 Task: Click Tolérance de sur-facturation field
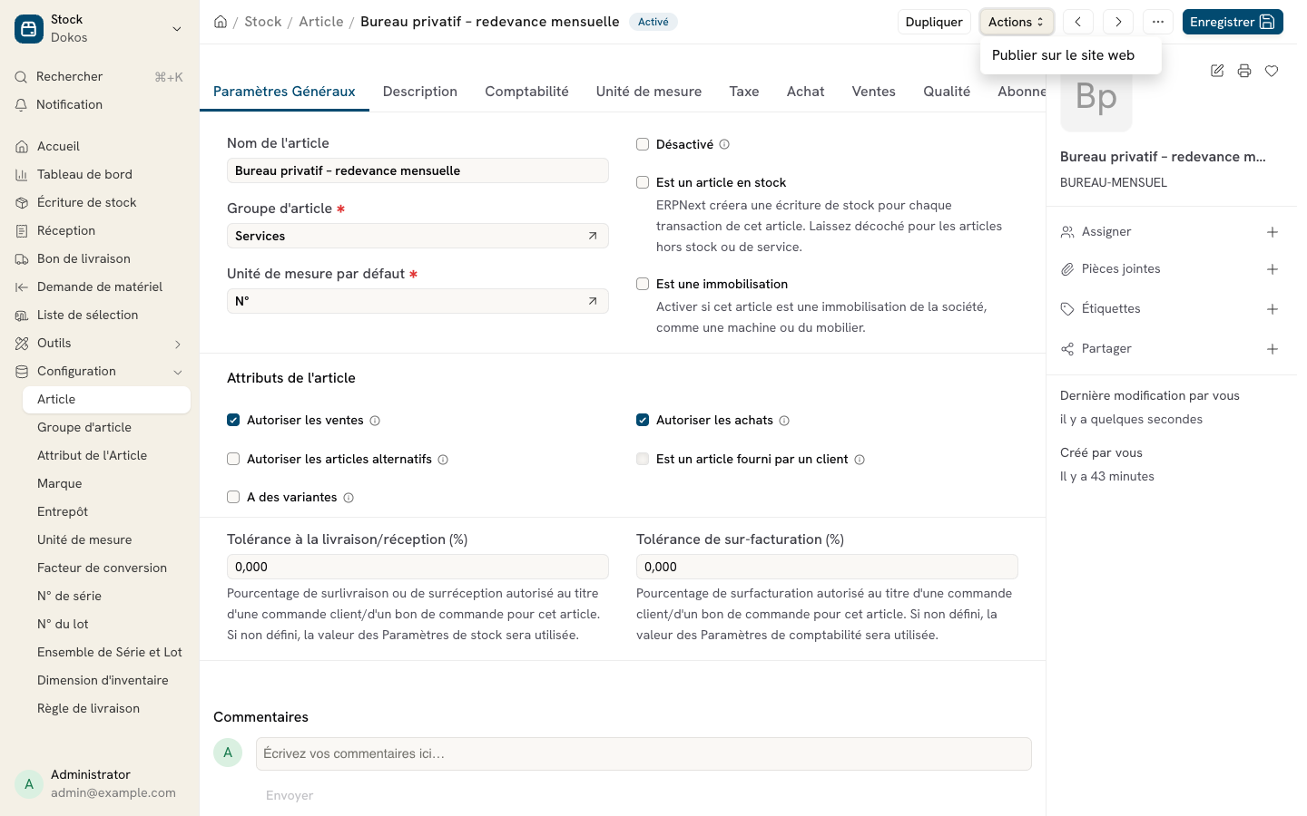(x=827, y=567)
